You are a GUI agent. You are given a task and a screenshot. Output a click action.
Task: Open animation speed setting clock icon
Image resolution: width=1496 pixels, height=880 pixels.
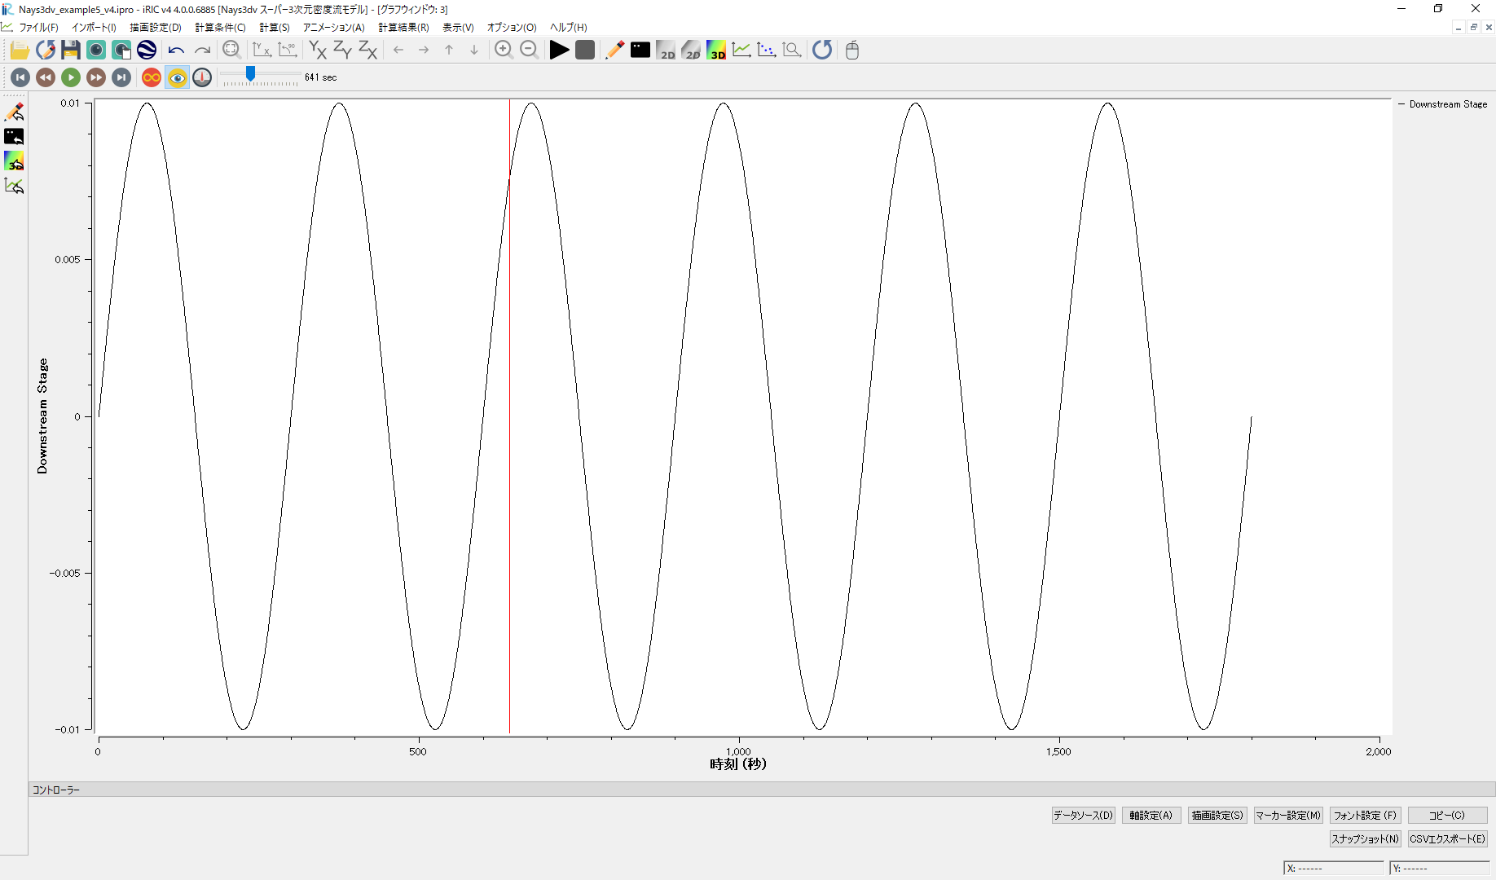202,77
